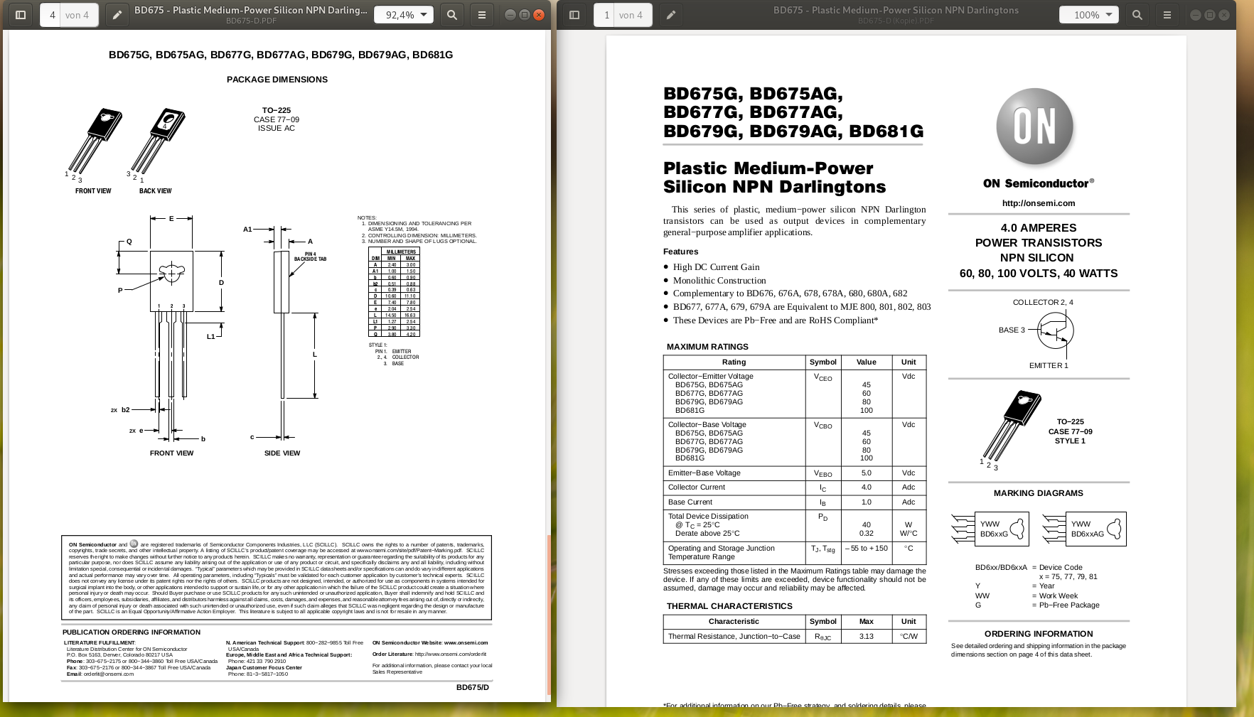This screenshot has width=1254, height=717.
Task: Click the BD675/D document number
Action: pos(473,687)
